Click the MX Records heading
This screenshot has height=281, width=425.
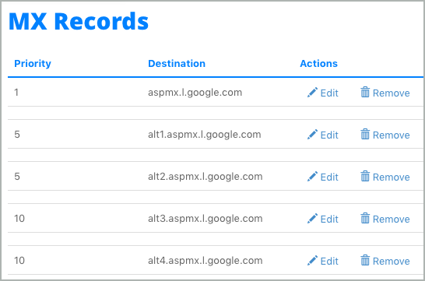(79, 21)
